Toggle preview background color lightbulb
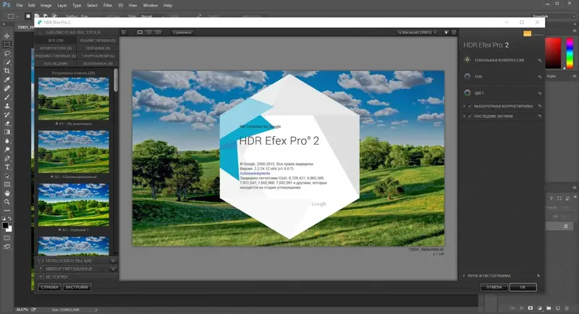579x314 pixels. [x=446, y=33]
